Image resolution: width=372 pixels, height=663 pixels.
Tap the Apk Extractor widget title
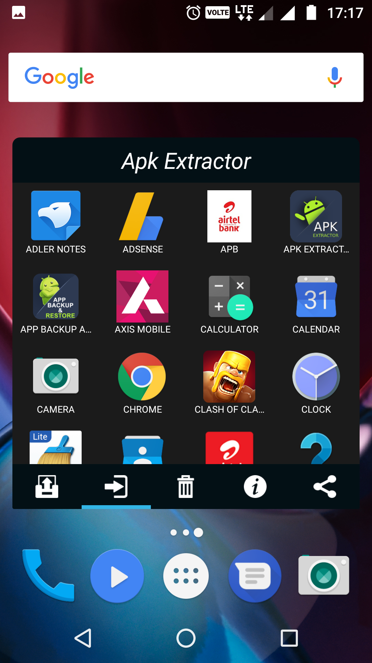[x=186, y=161]
